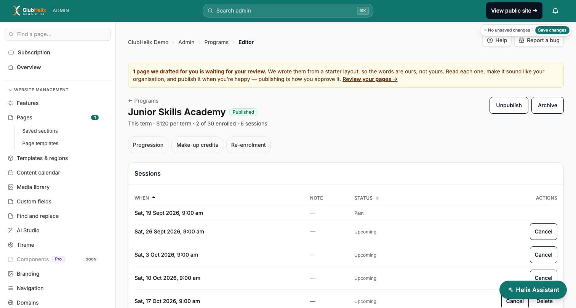Click the Pages document icon
Viewport: 576px width, 308px height.
11,117
